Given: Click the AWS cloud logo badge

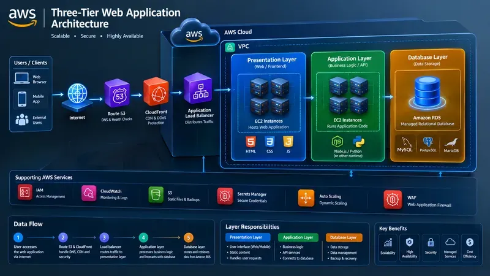Looking at the screenshot, I should click(194, 33).
